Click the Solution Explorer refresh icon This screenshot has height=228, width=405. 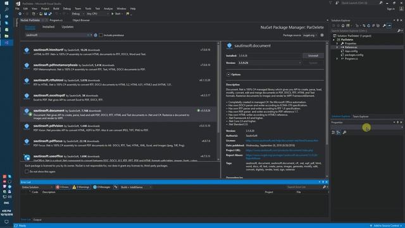tap(368, 25)
